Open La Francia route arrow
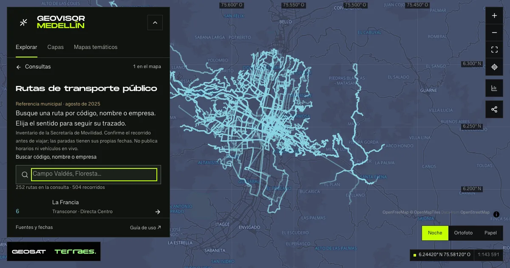Screen dimensions: 510x268 pos(158,211)
